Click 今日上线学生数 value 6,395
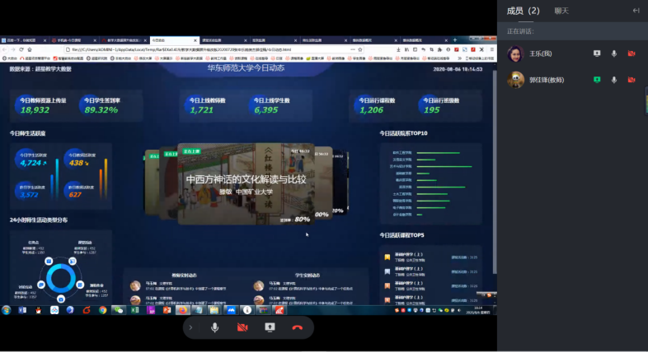 [266, 110]
